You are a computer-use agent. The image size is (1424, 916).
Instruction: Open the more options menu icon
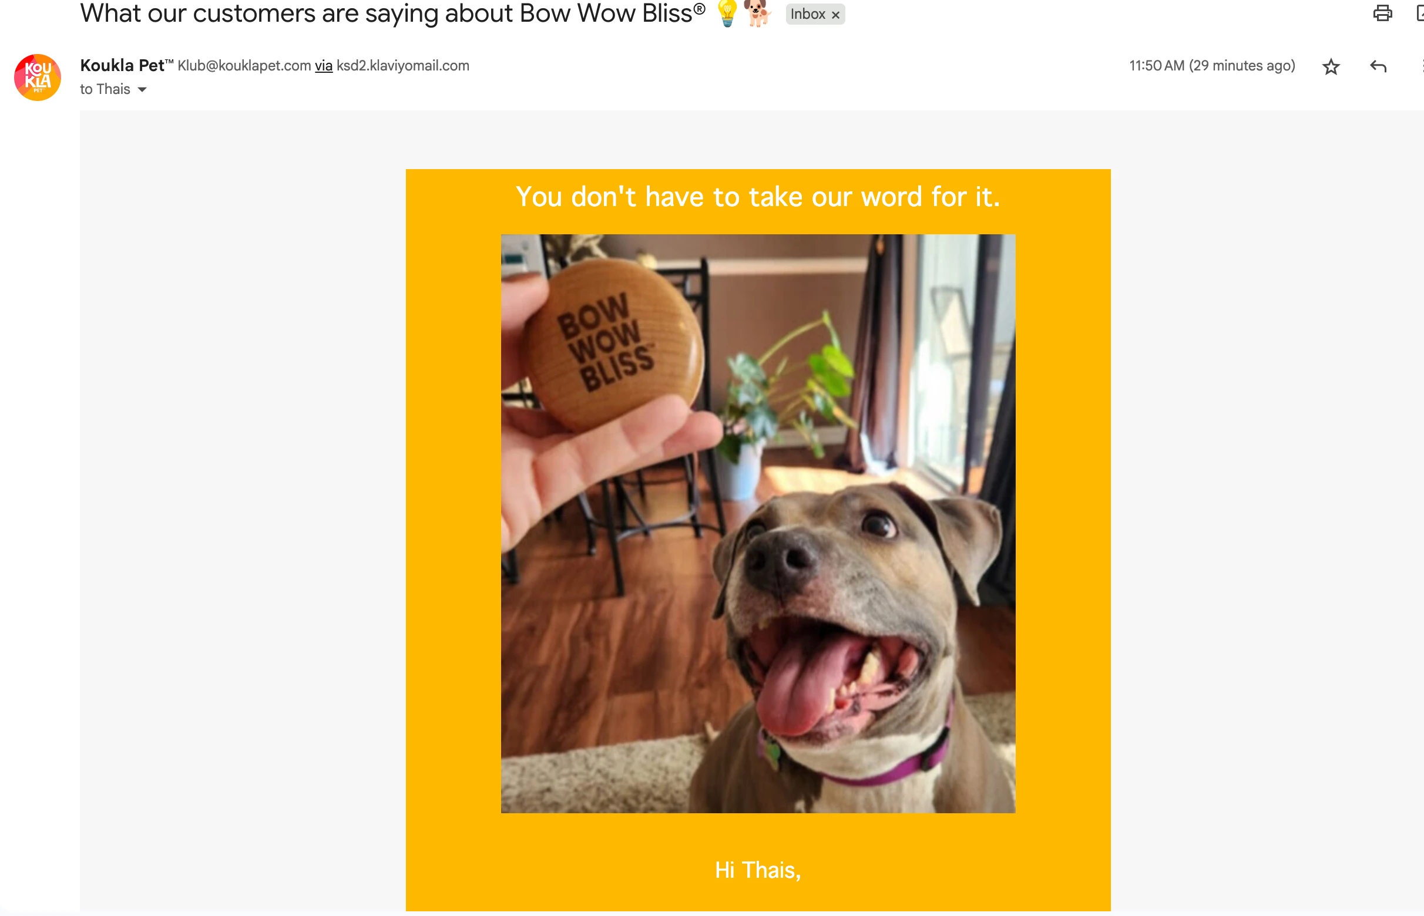coord(1421,66)
